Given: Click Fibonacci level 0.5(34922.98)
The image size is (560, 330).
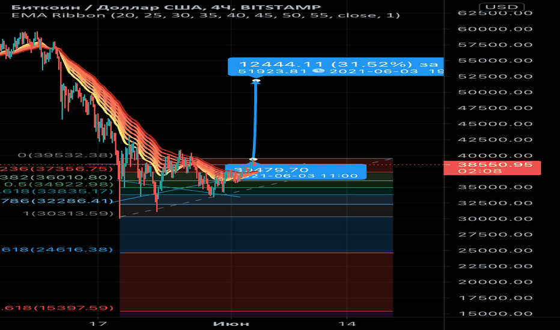Looking at the screenshot, I should (x=58, y=184).
